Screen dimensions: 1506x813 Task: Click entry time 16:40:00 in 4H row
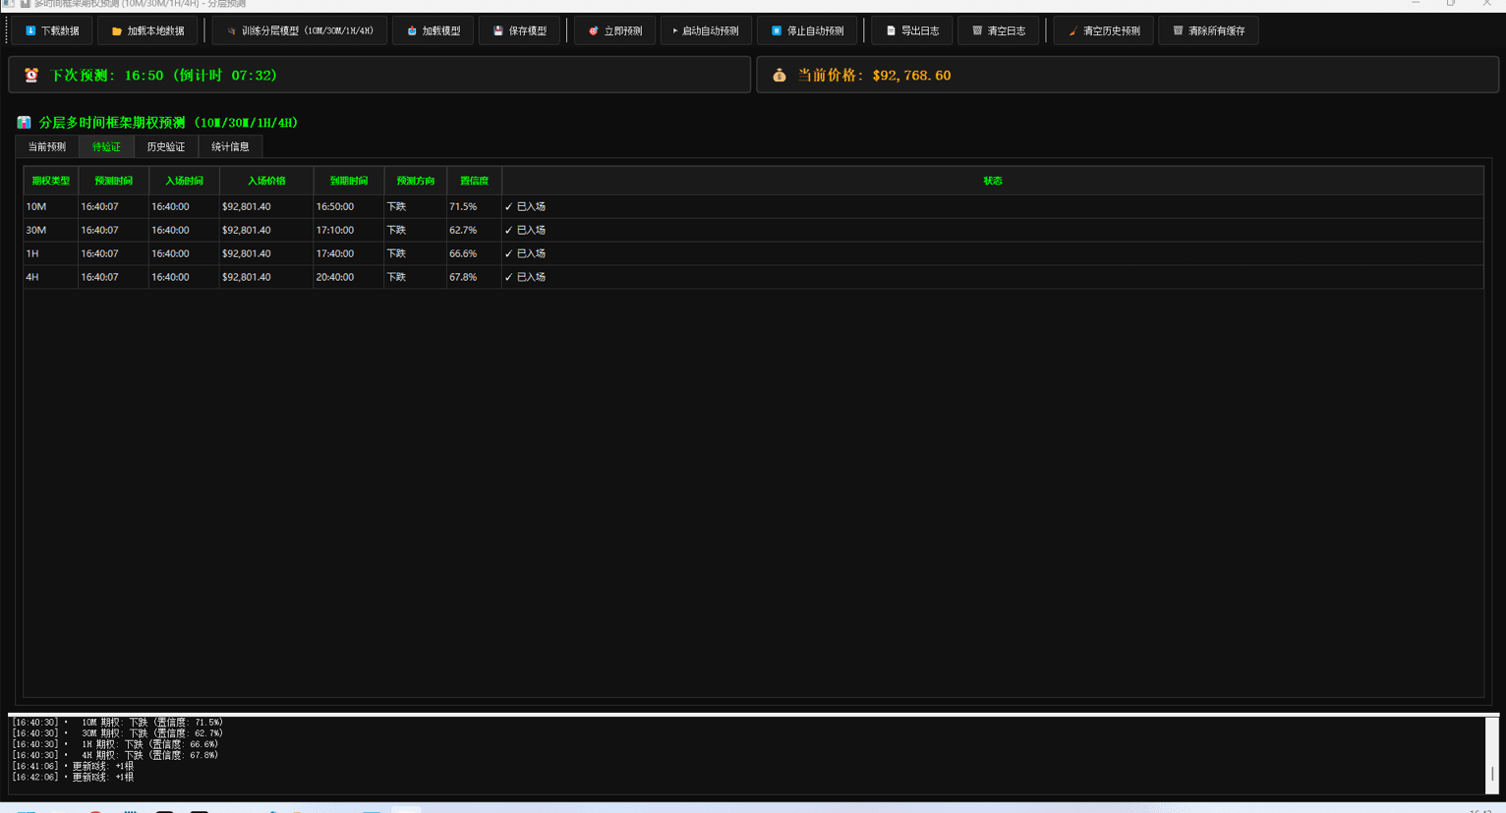click(x=184, y=277)
